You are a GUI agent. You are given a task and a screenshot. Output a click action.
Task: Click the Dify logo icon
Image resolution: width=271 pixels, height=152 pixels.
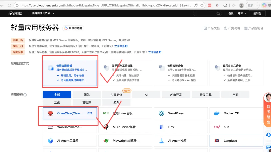(x=161, y=127)
